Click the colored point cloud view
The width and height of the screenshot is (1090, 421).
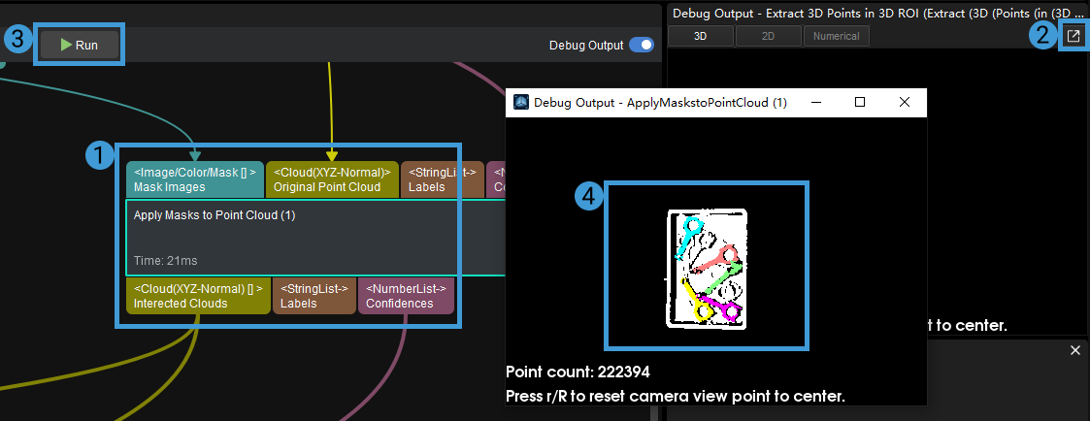click(707, 268)
